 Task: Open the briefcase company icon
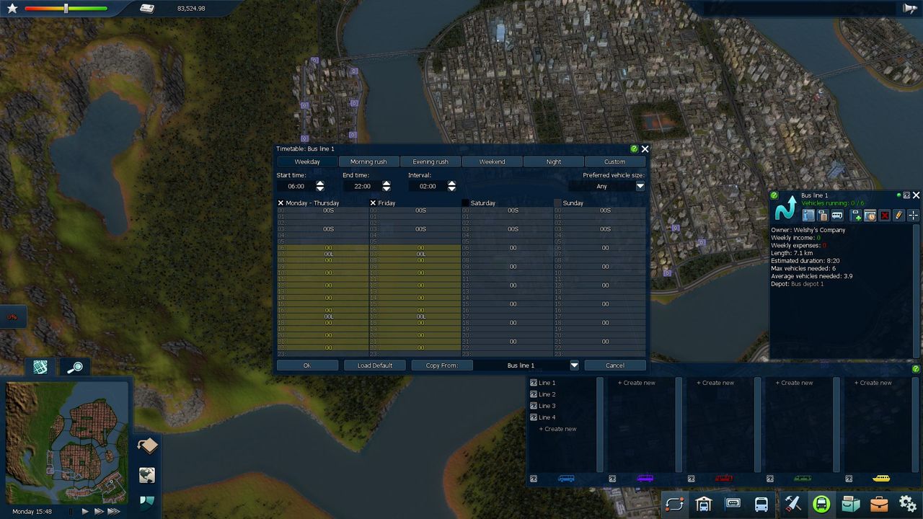pyautogui.click(x=879, y=504)
